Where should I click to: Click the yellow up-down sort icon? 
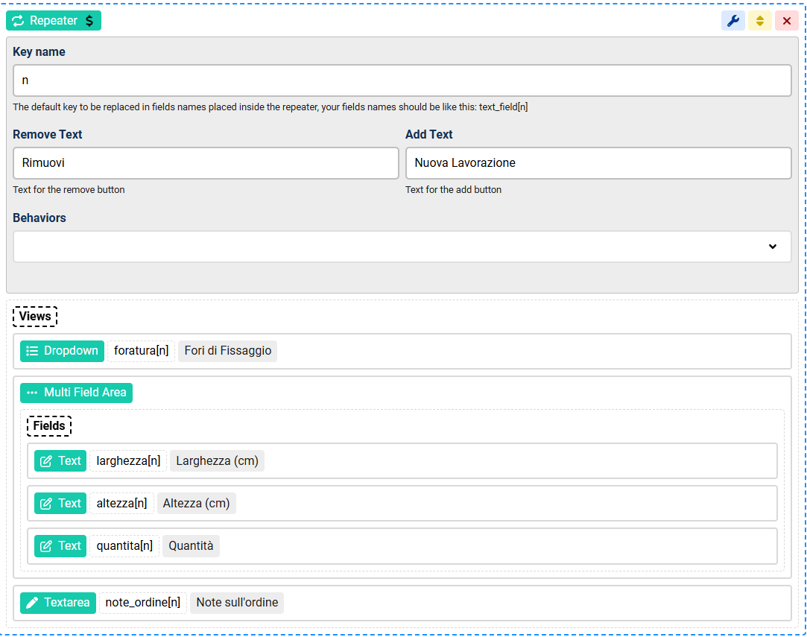[x=760, y=21]
